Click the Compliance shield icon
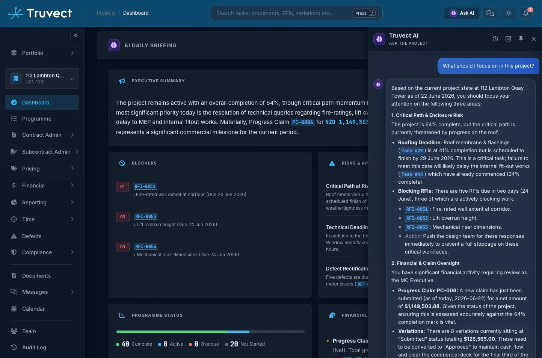This screenshot has width=542, height=358. 14,252
